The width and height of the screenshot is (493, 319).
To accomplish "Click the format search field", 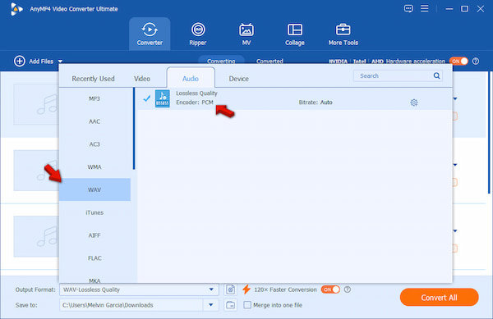I will pos(398,75).
